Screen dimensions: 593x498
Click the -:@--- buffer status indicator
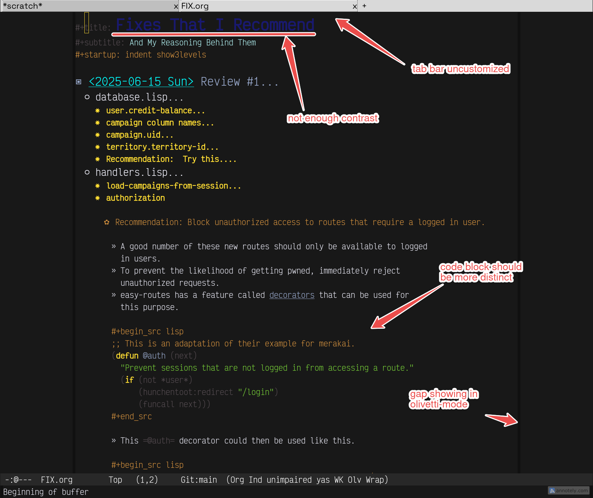pos(18,480)
